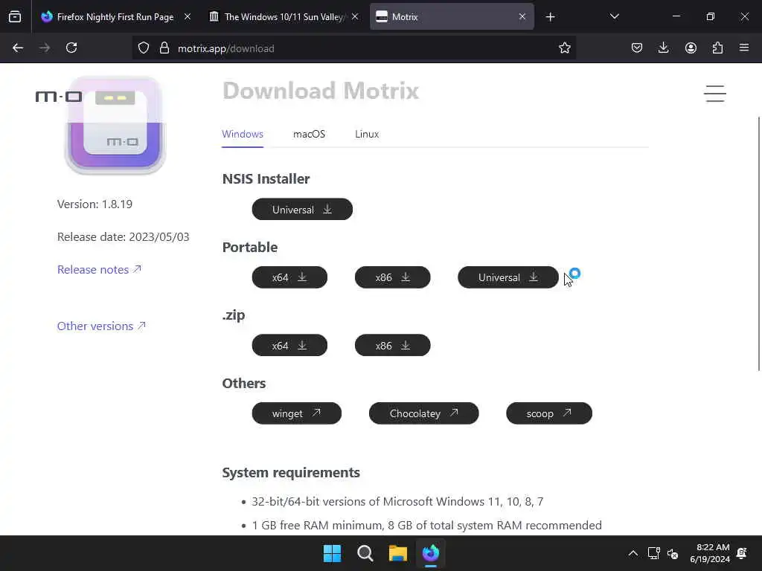Viewport: 762px width, 571px height.
Task: Open Firefox View in tab bar
Action: pyautogui.click(x=15, y=17)
